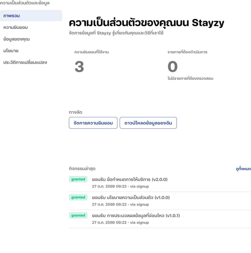
Task: Open the นโยบาย sidebar page
Action: tap(11, 51)
